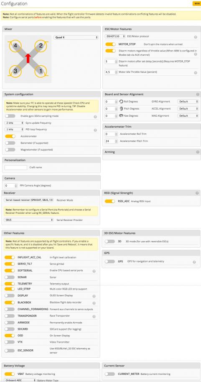The height and width of the screenshot is (382, 201).
Task: Open Gyro update frequency dropdown
Action: coord(14,123)
